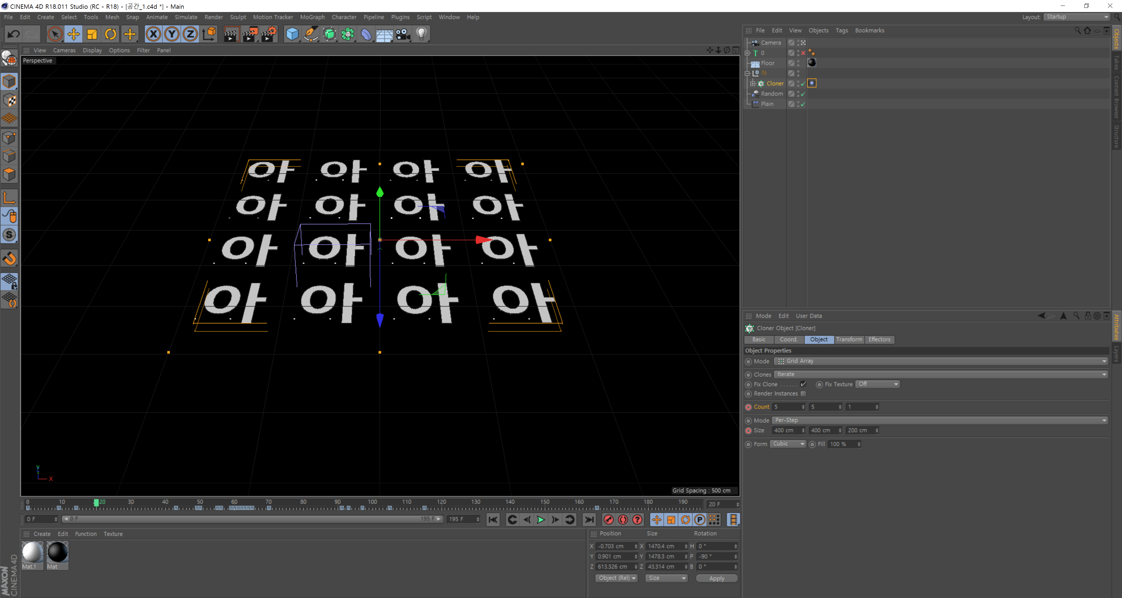Switch to Transform tab
Image resolution: width=1122 pixels, height=598 pixels.
(x=849, y=339)
